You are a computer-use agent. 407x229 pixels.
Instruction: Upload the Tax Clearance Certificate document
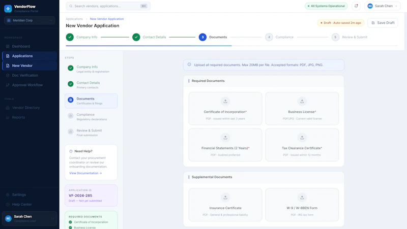click(302, 145)
